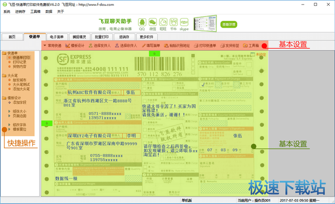The height and width of the screenshot is (204, 335).
Task: Expand the 常用快递 dropdown arrow
Action: click(x=45, y=46)
